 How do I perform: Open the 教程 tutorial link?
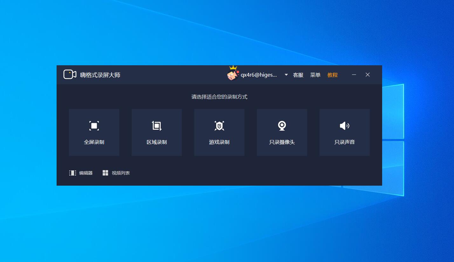click(333, 75)
